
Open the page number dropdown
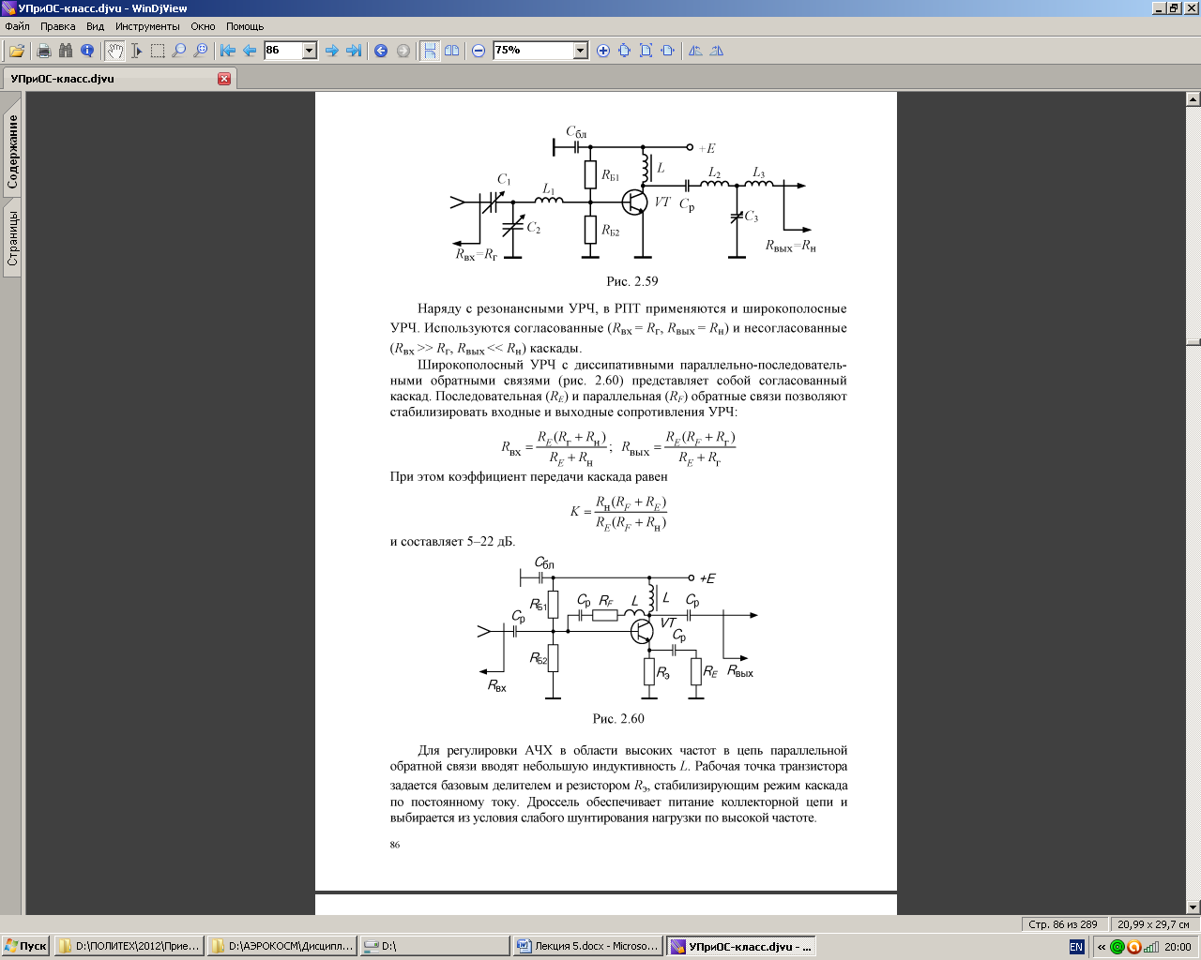tap(310, 51)
